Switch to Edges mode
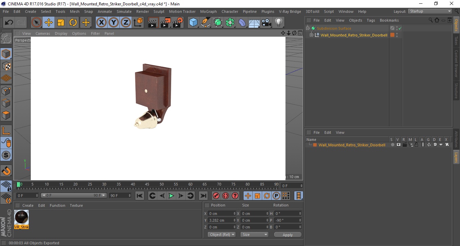 tap(6, 103)
